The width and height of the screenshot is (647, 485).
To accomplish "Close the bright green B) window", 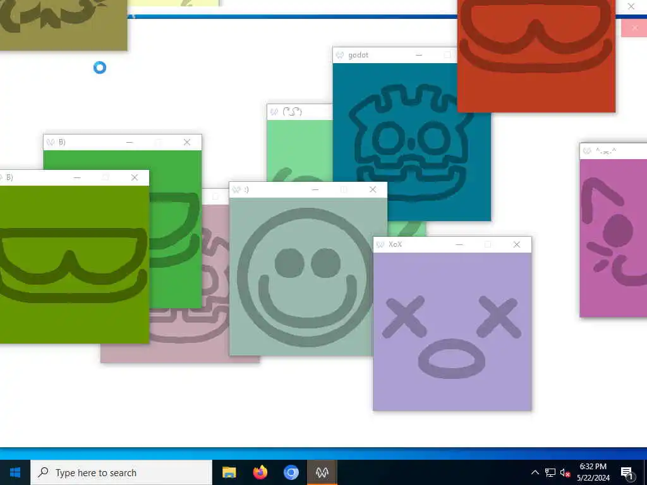I will pyautogui.click(x=187, y=142).
